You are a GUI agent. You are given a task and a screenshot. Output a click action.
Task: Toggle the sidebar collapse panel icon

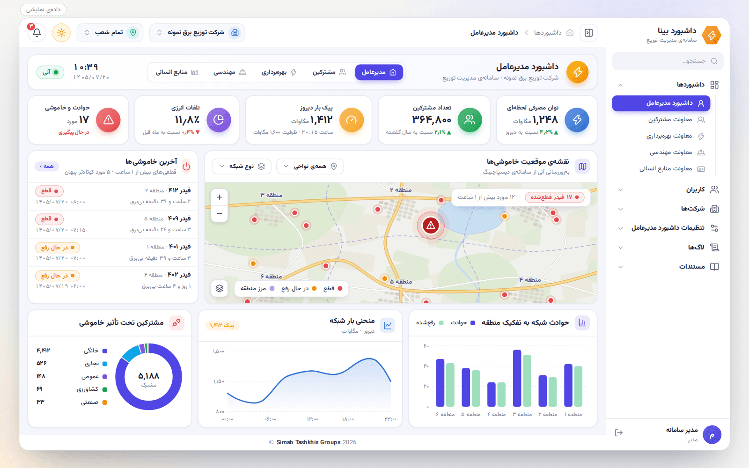coord(588,33)
